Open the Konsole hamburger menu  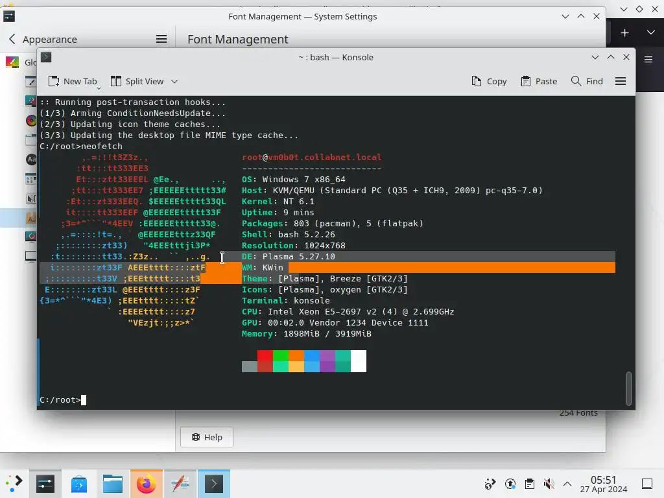621,81
